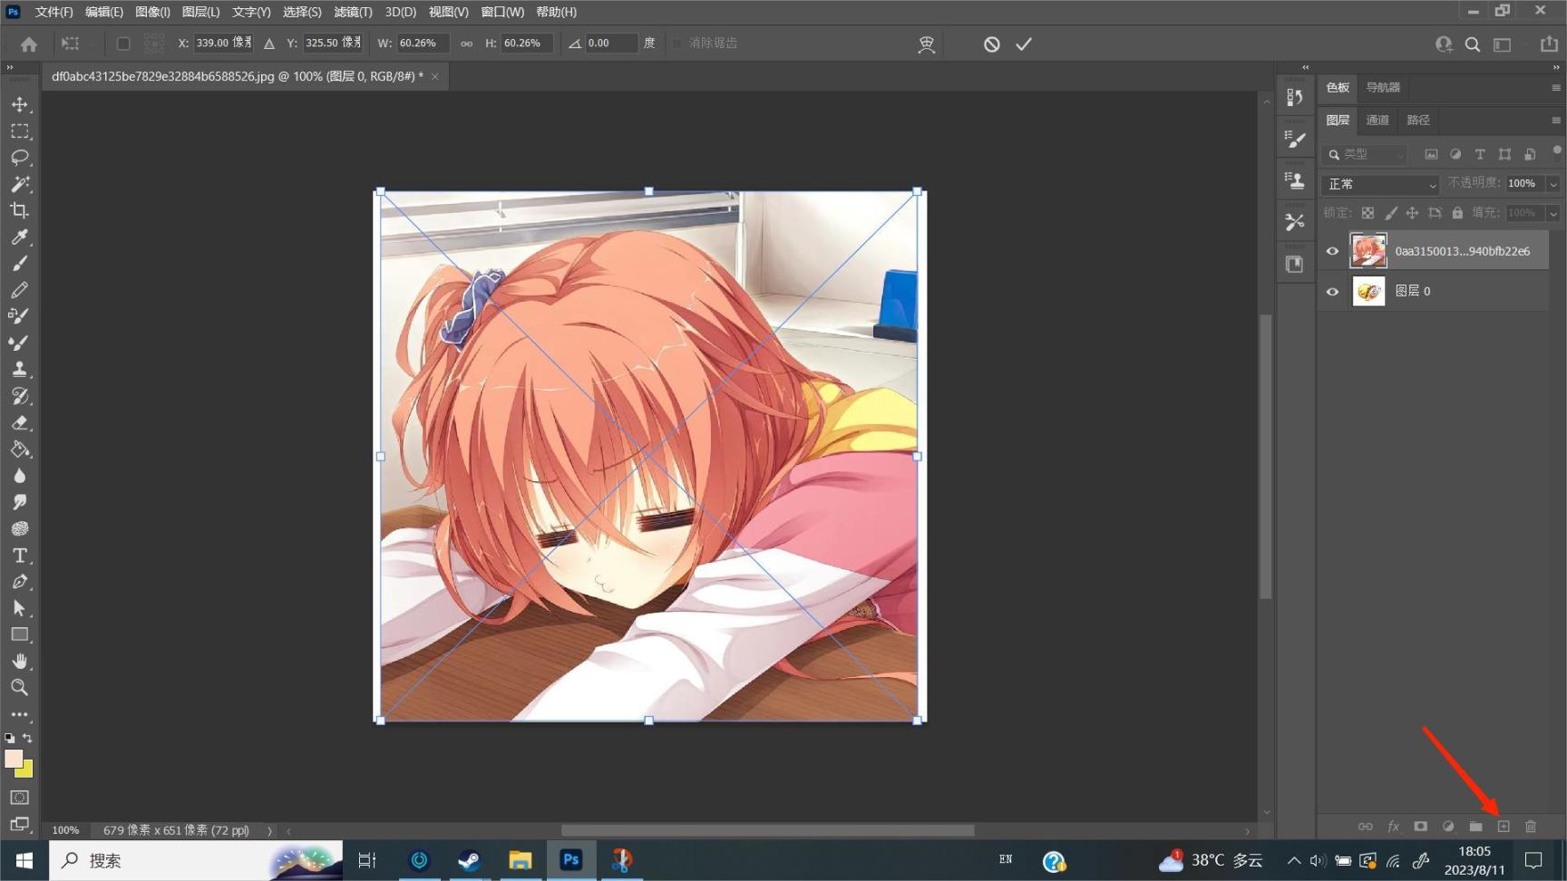Open the Layers panel options menu
This screenshot has height=881, width=1567.
point(1556,120)
